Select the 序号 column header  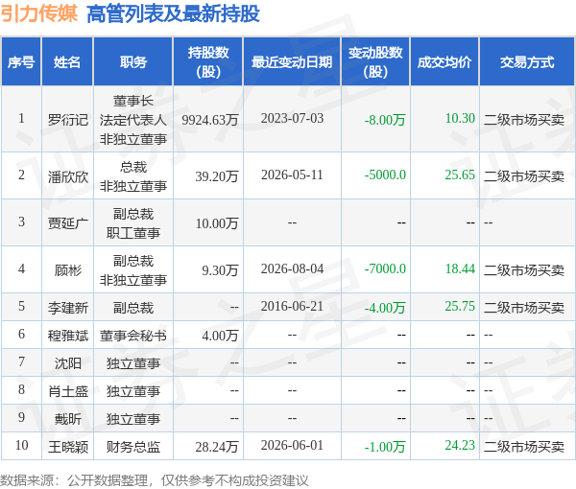coord(21,62)
